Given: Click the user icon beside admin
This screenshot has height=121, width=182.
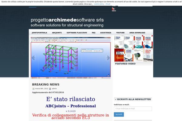Looking at the screenshot, I should (50, 89).
